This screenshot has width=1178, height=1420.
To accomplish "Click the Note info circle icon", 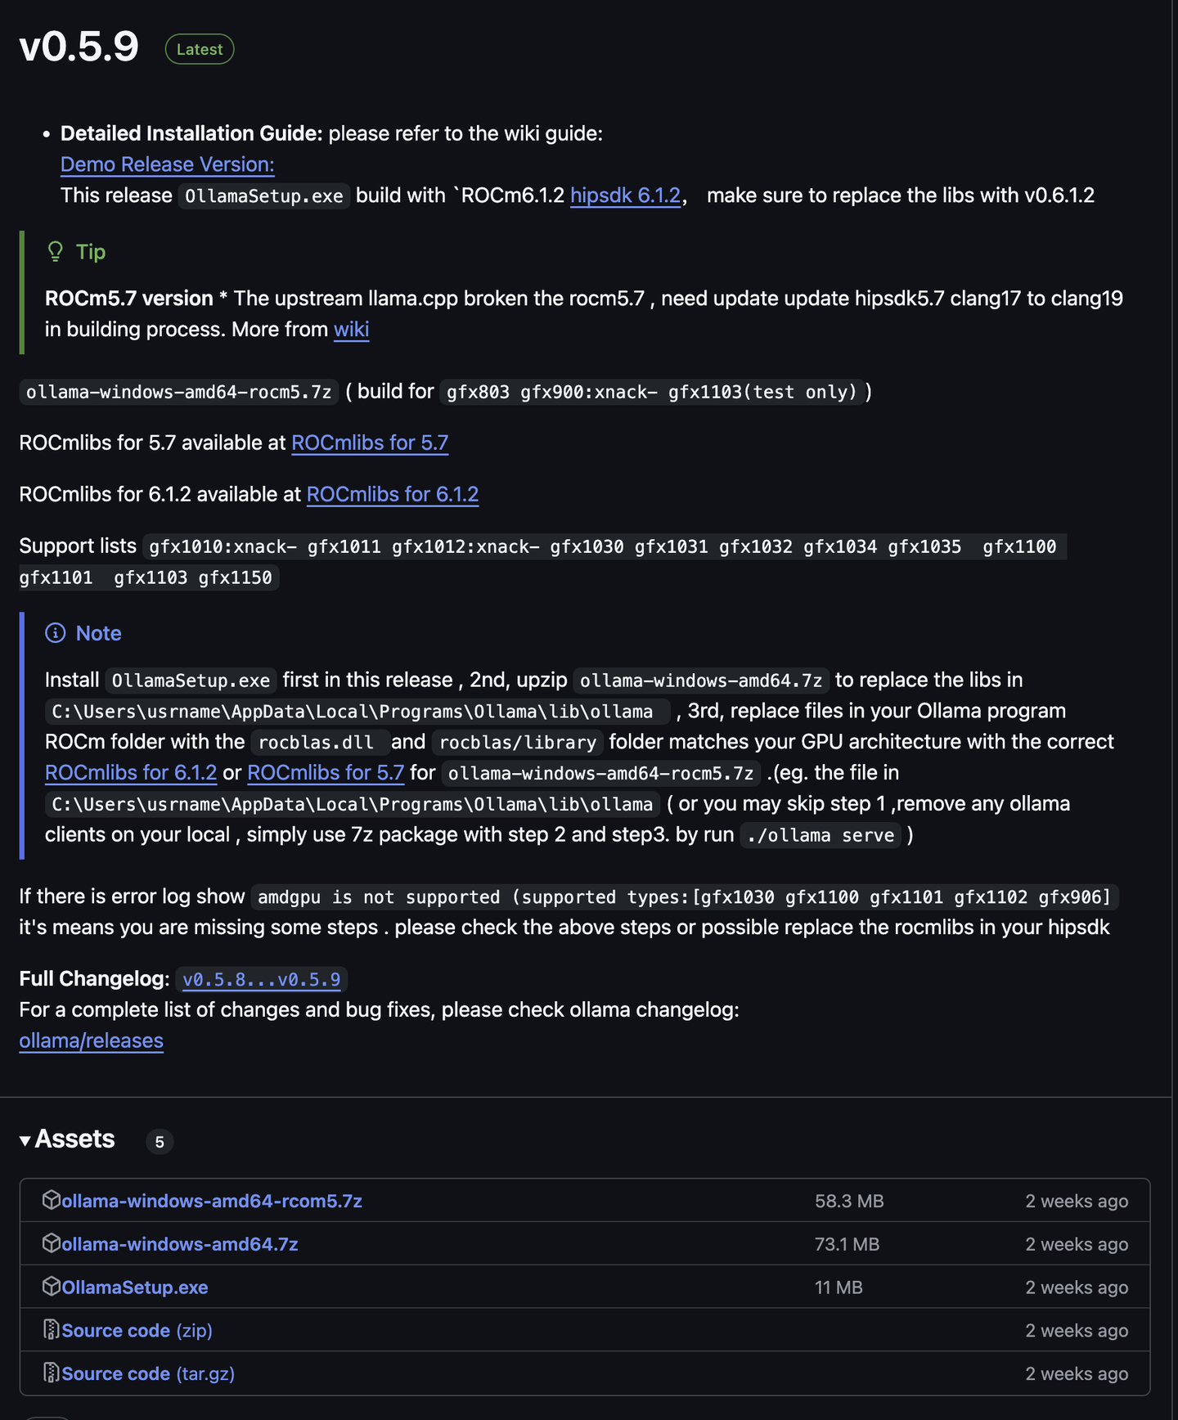I will click(x=55, y=633).
